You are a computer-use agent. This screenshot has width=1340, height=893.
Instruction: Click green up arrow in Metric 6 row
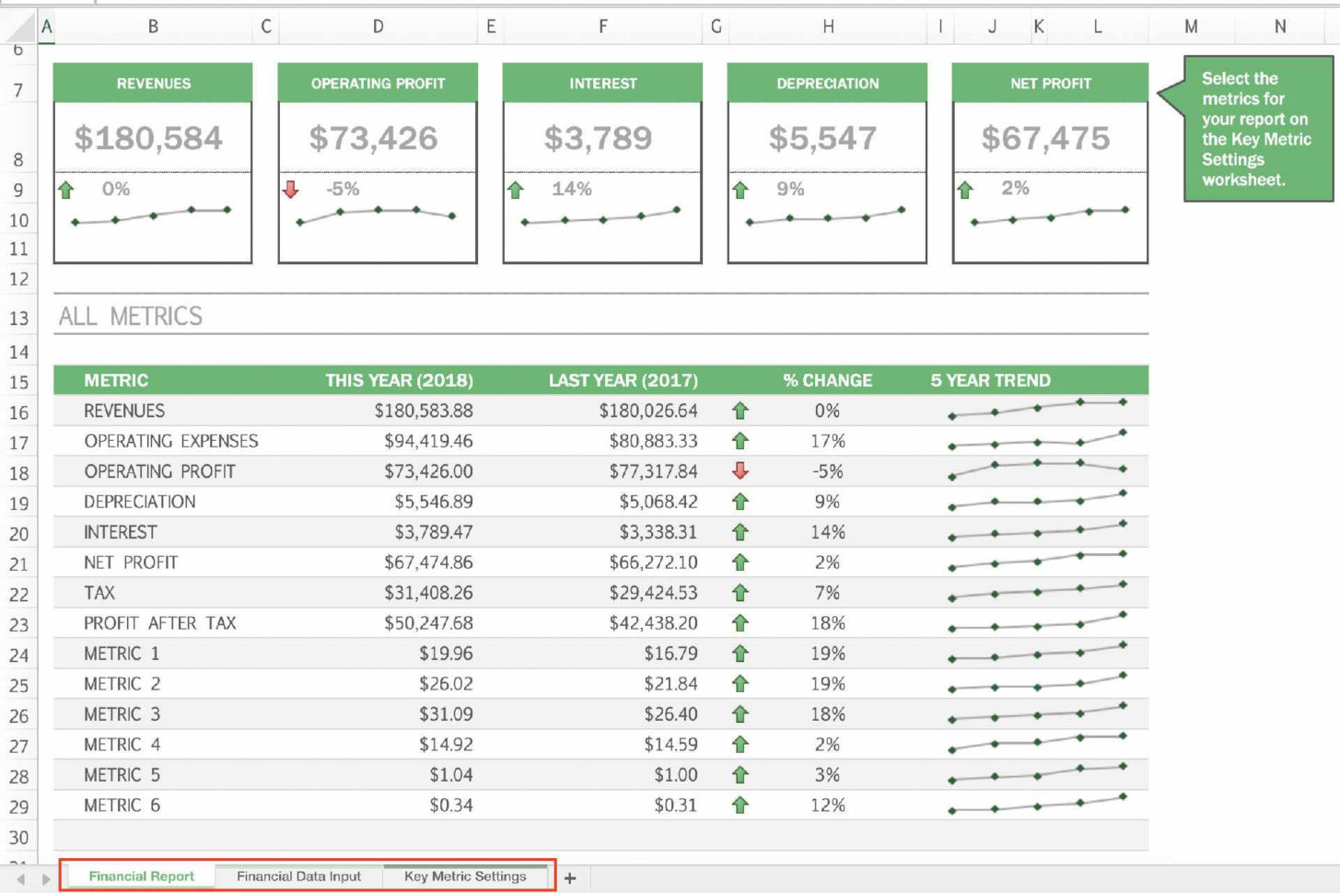point(740,806)
